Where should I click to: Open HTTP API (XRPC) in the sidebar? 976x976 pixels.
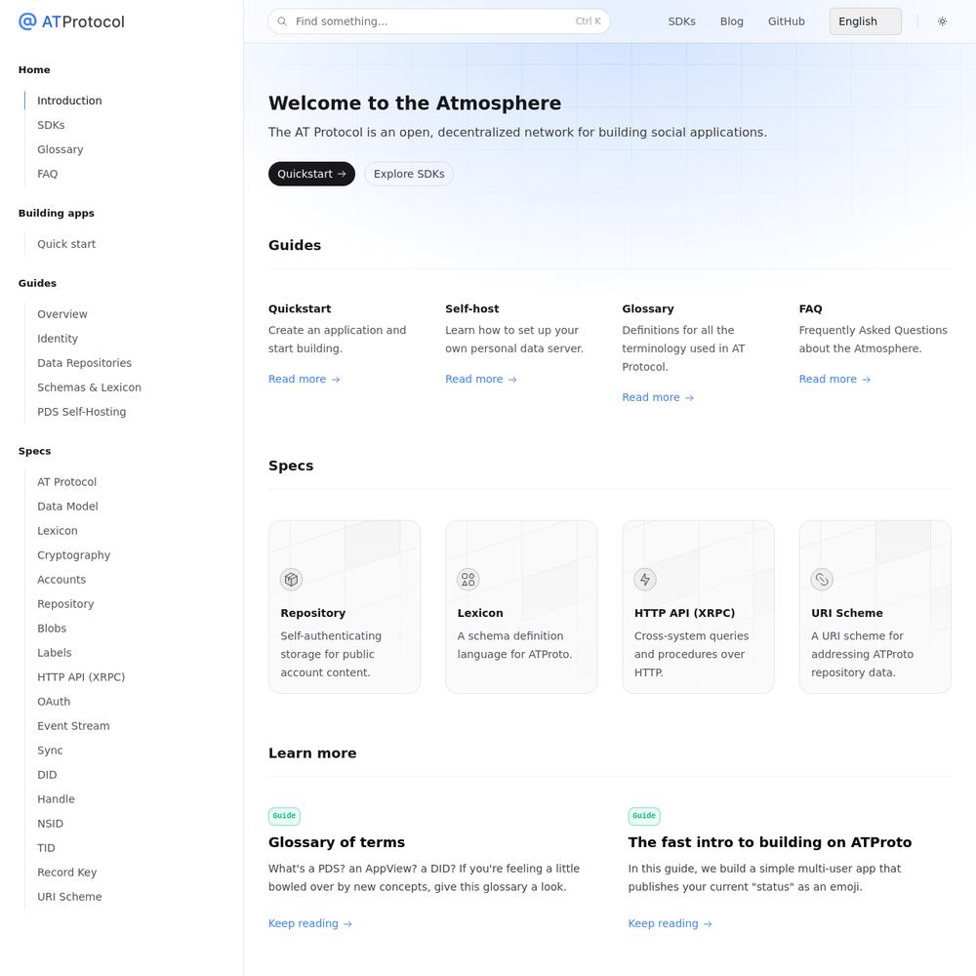[81, 677]
